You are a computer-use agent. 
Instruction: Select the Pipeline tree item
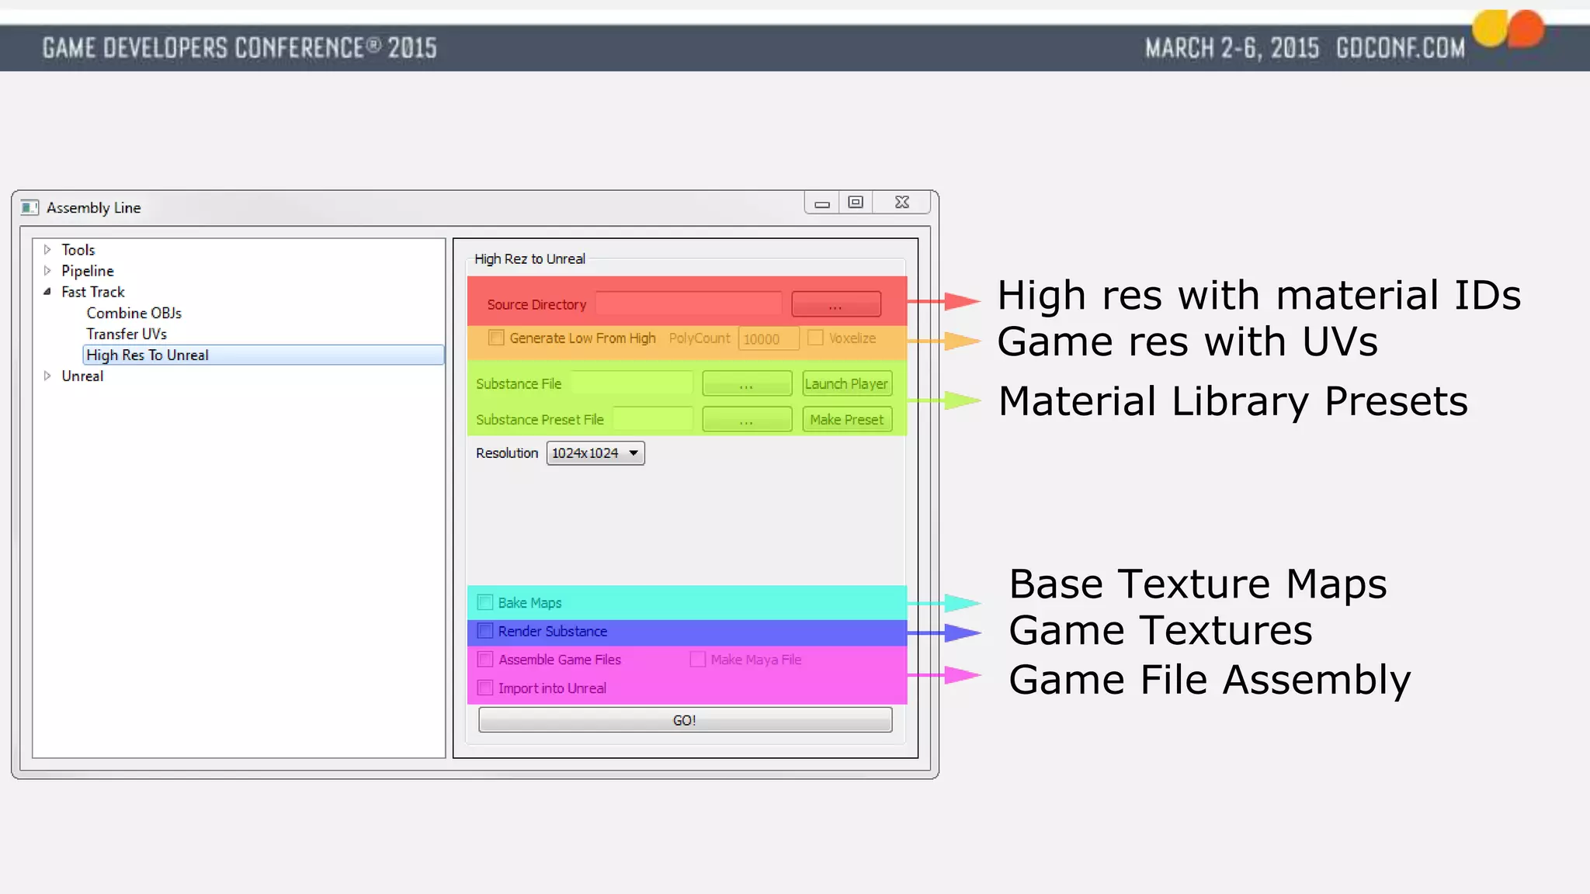88,271
